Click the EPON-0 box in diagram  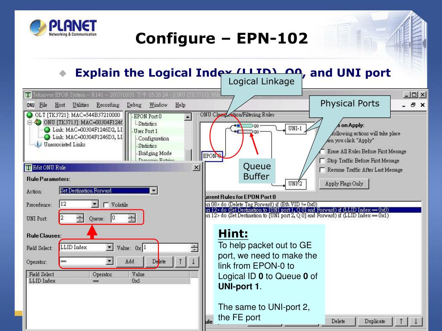(212, 156)
